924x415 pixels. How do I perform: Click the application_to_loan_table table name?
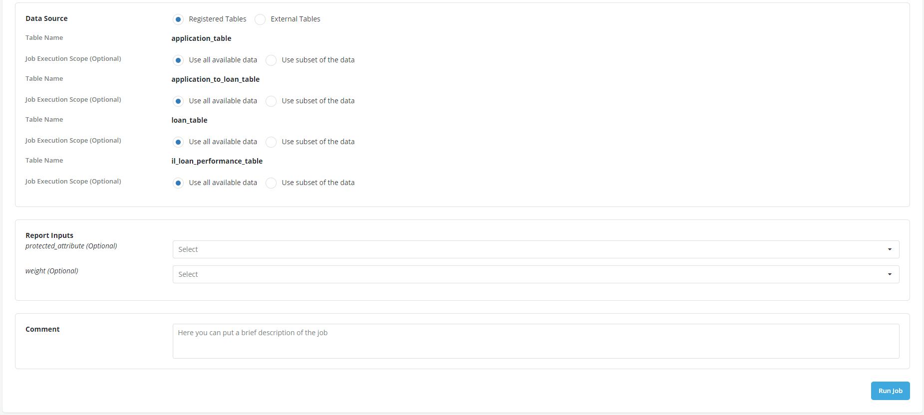point(215,79)
